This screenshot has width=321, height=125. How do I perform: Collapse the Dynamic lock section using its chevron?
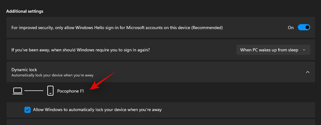click(x=307, y=72)
